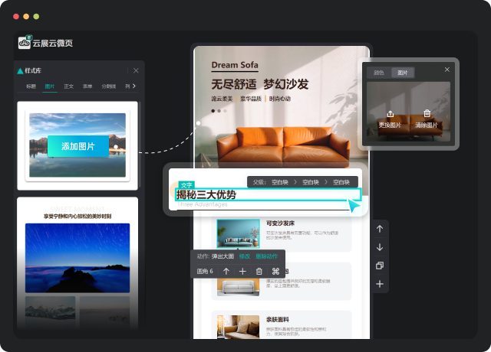Viewport: 491px width, 352px height.
Task: Click plus icon in floating action toolbar
Action: (x=242, y=271)
